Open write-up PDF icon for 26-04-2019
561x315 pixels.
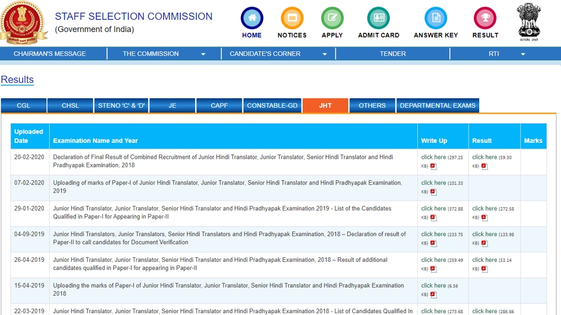click(x=433, y=269)
